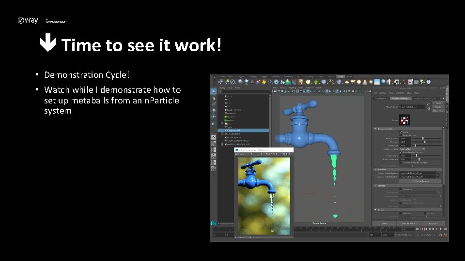Pick the Lasso select tool in toolbox

[x=214, y=98]
